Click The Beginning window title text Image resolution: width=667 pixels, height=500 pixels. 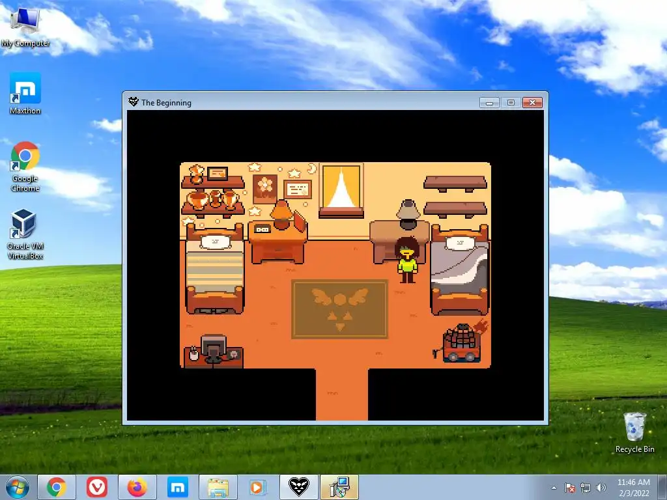click(166, 102)
